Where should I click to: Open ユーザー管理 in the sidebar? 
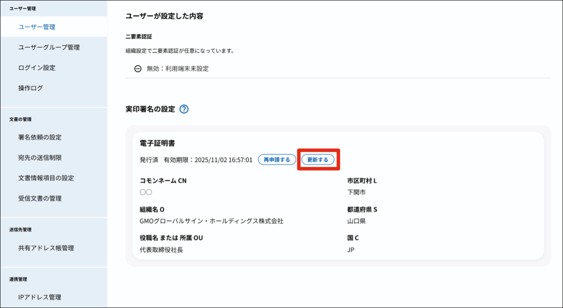pos(37,27)
